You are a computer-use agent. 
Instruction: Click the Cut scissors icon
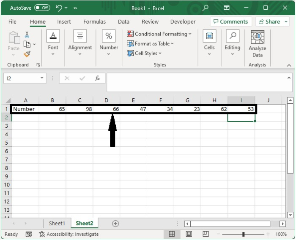pos(27,34)
